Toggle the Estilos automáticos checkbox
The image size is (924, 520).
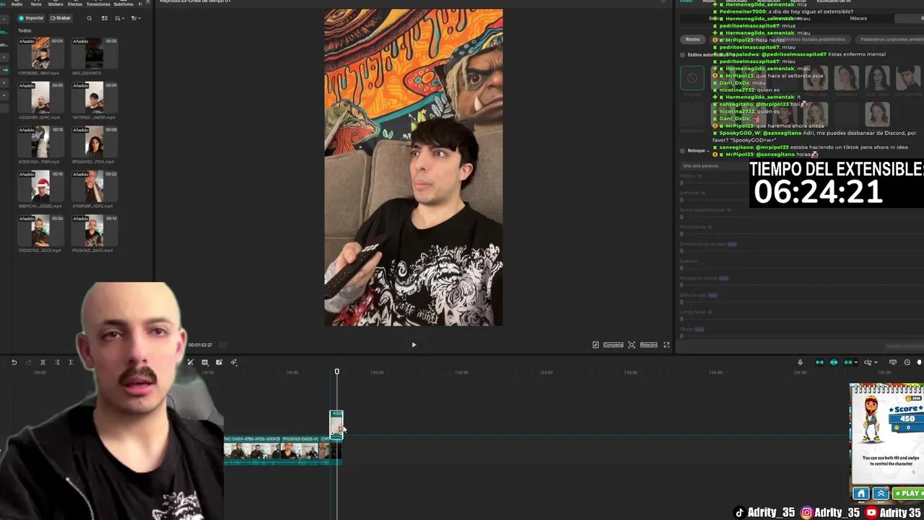coord(682,55)
